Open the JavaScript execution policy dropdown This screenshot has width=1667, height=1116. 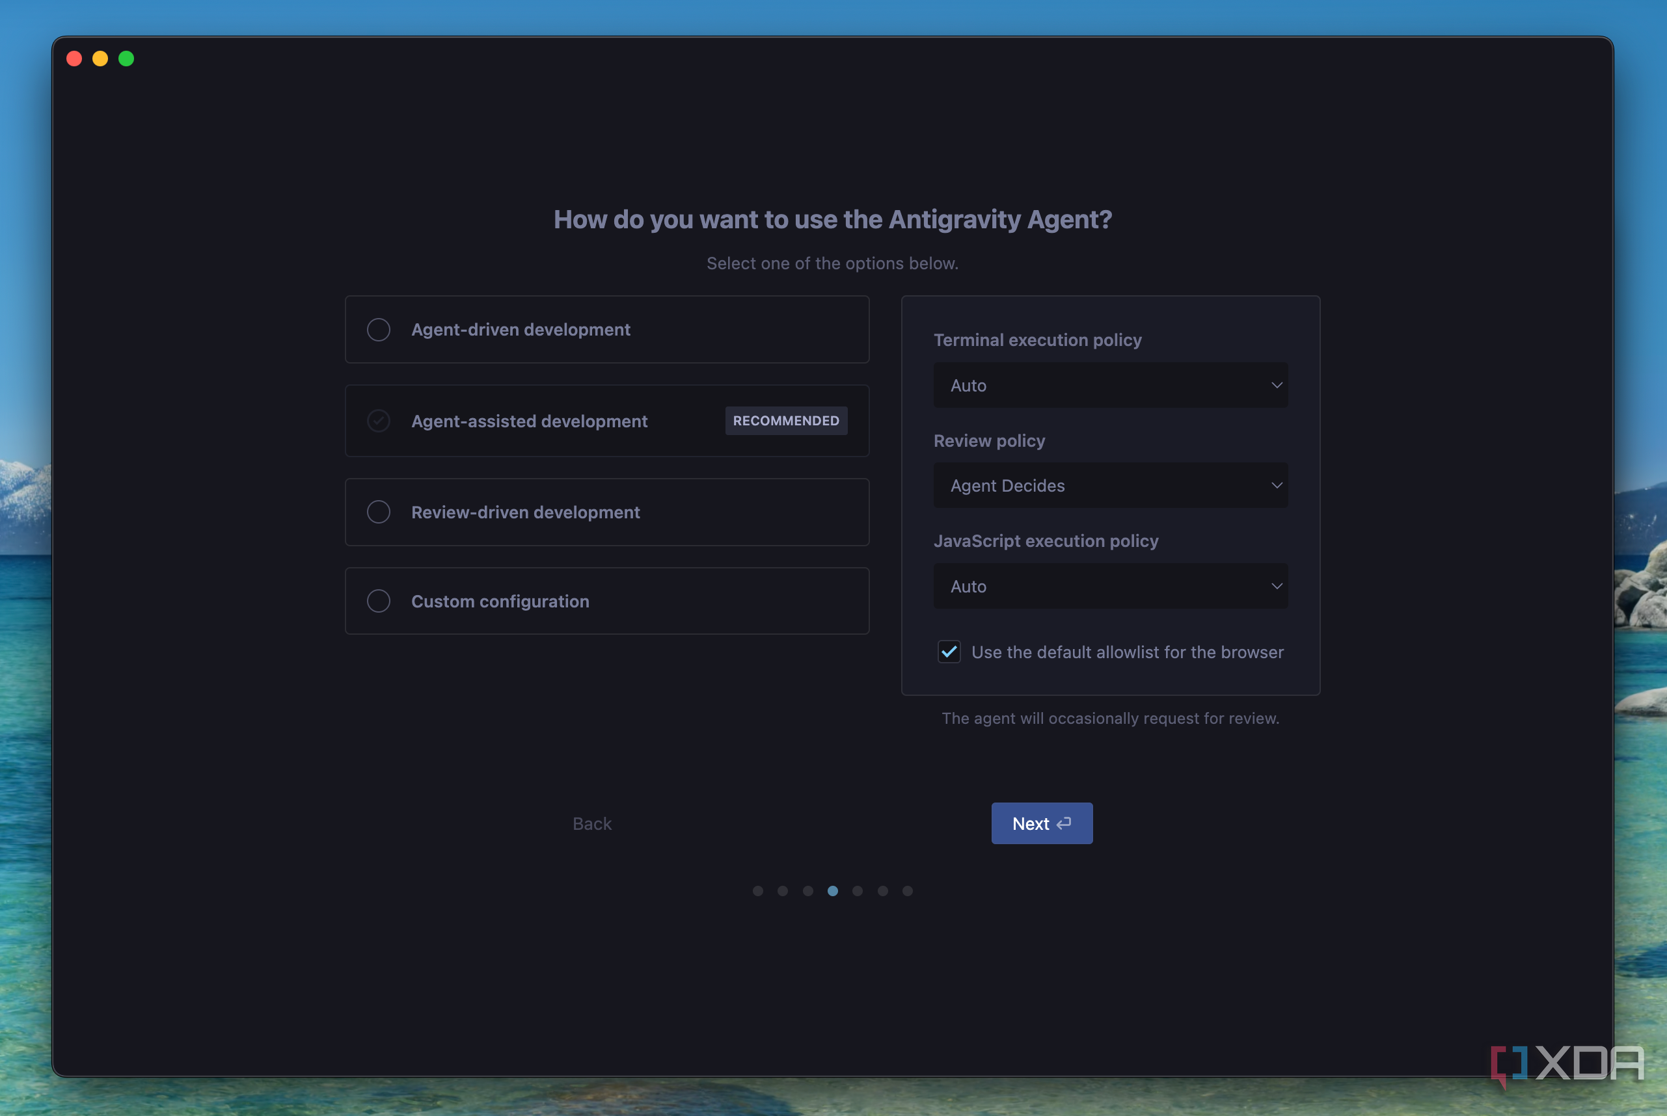(x=1110, y=586)
